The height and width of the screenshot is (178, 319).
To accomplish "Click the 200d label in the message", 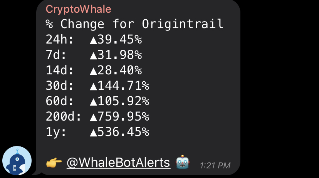I will coord(63,117).
